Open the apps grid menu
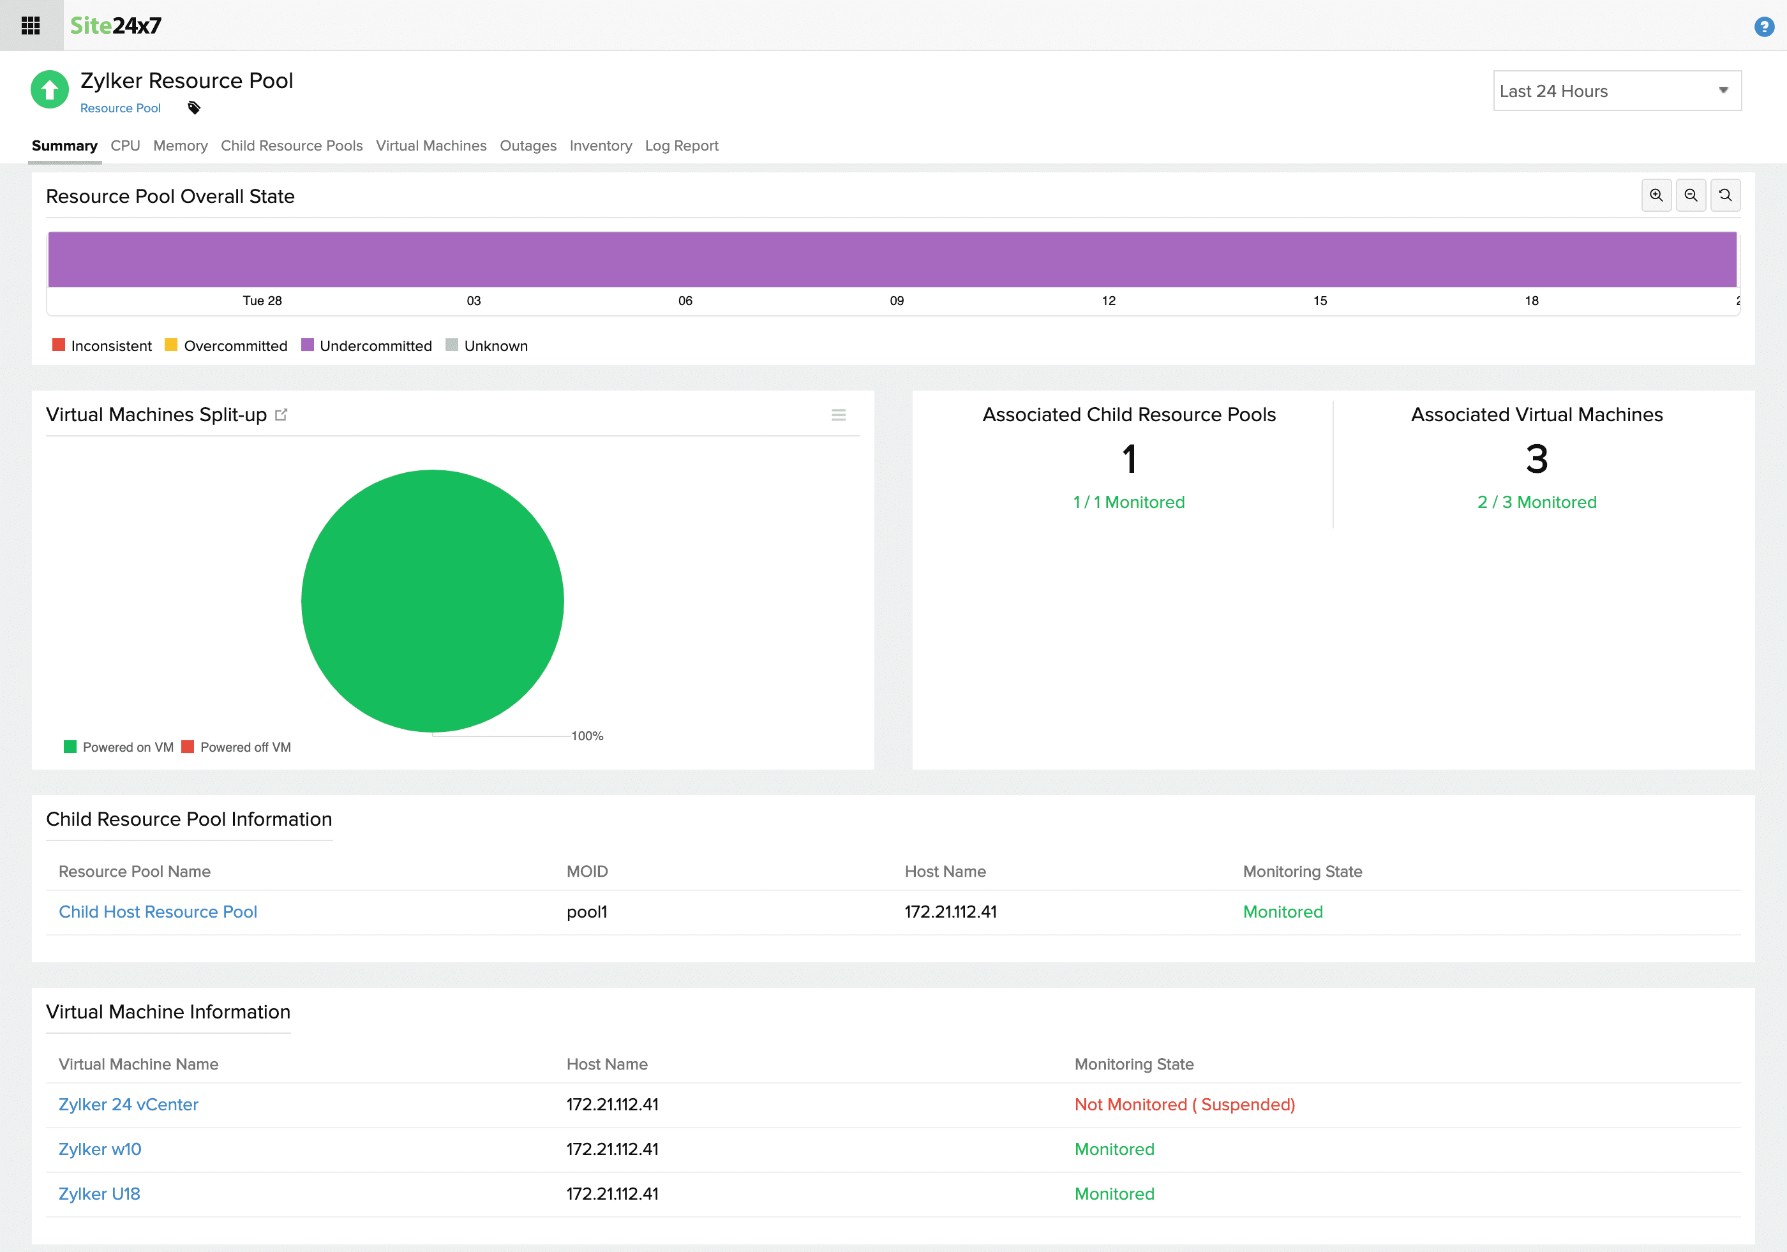This screenshot has width=1787, height=1252. [x=31, y=25]
